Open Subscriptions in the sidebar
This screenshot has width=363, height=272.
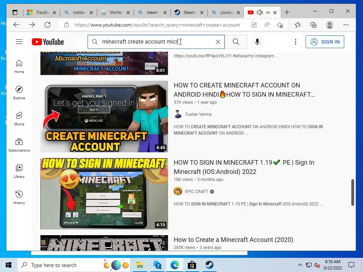[19, 145]
